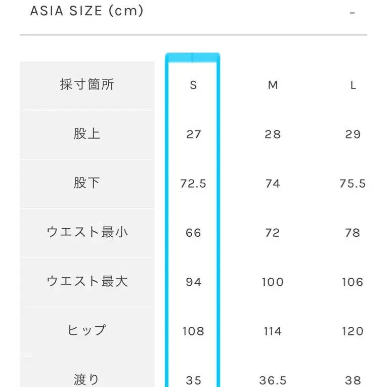Click the M column 股上 value 28
The image size is (387, 387).
(x=273, y=135)
